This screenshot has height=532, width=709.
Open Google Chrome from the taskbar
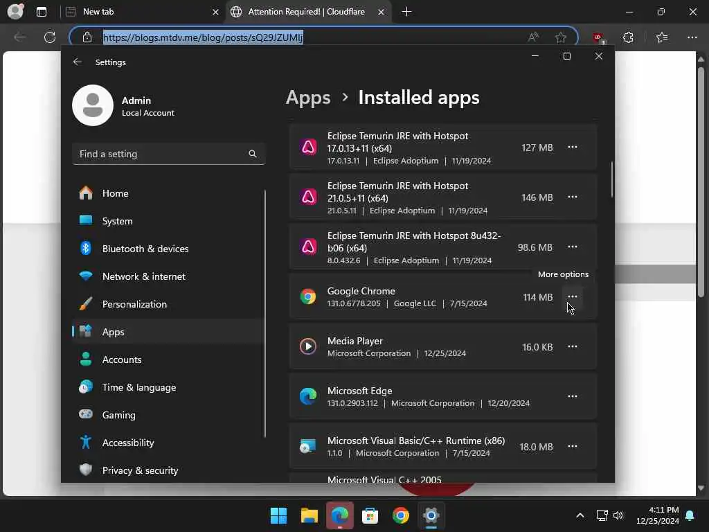(x=401, y=515)
